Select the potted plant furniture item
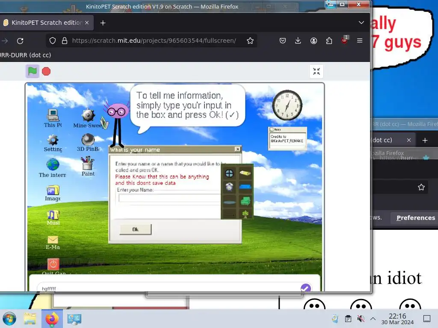The width and height of the screenshot is (438, 328). pyautogui.click(x=245, y=214)
